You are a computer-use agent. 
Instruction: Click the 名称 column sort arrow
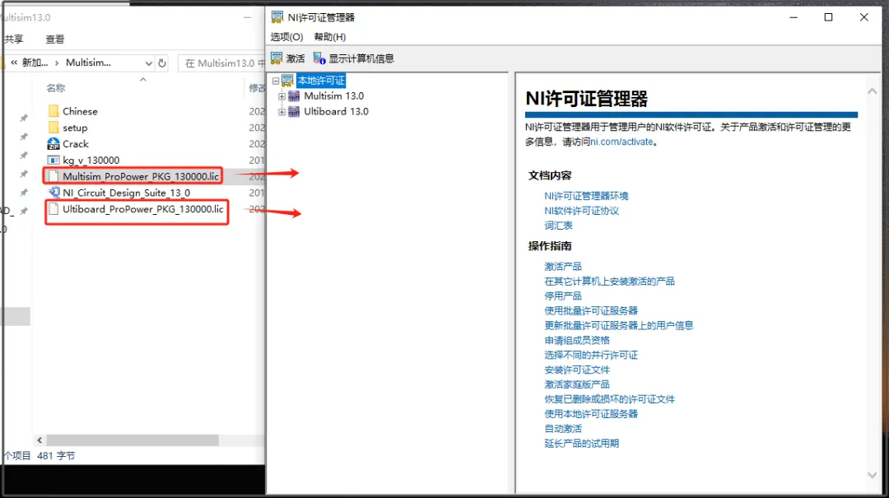pos(143,80)
